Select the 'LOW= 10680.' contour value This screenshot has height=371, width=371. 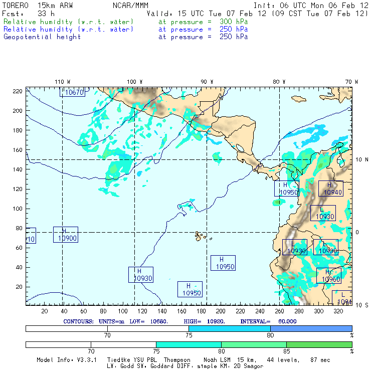148,321
